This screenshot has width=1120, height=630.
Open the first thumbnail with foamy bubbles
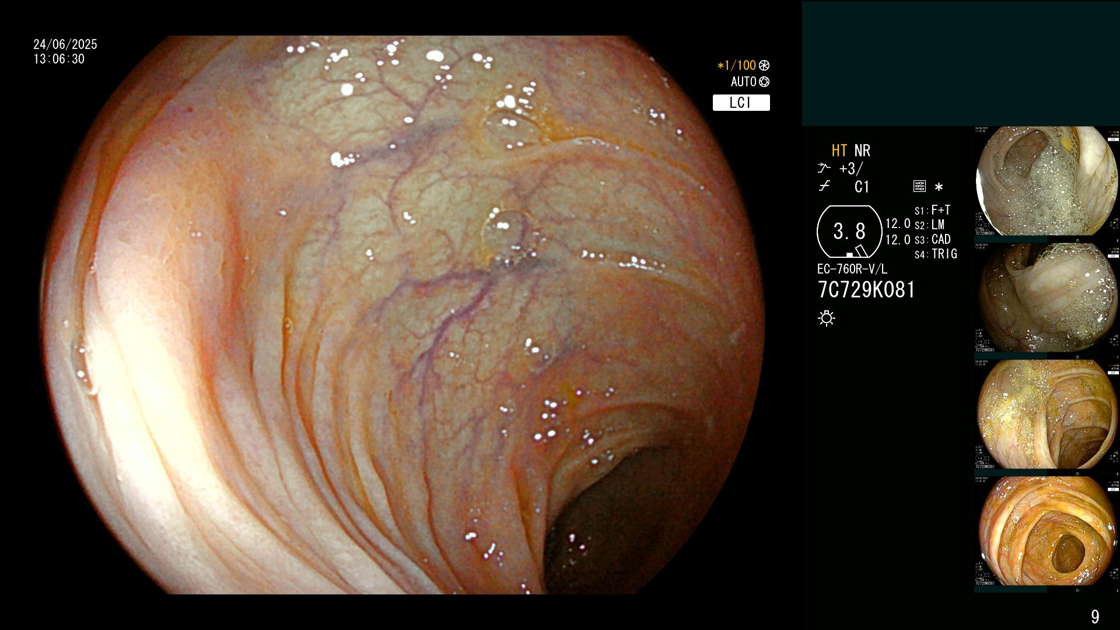[1046, 181]
